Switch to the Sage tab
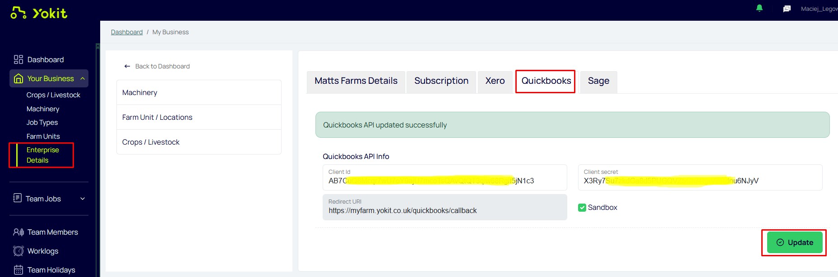The width and height of the screenshot is (838, 277). click(598, 81)
